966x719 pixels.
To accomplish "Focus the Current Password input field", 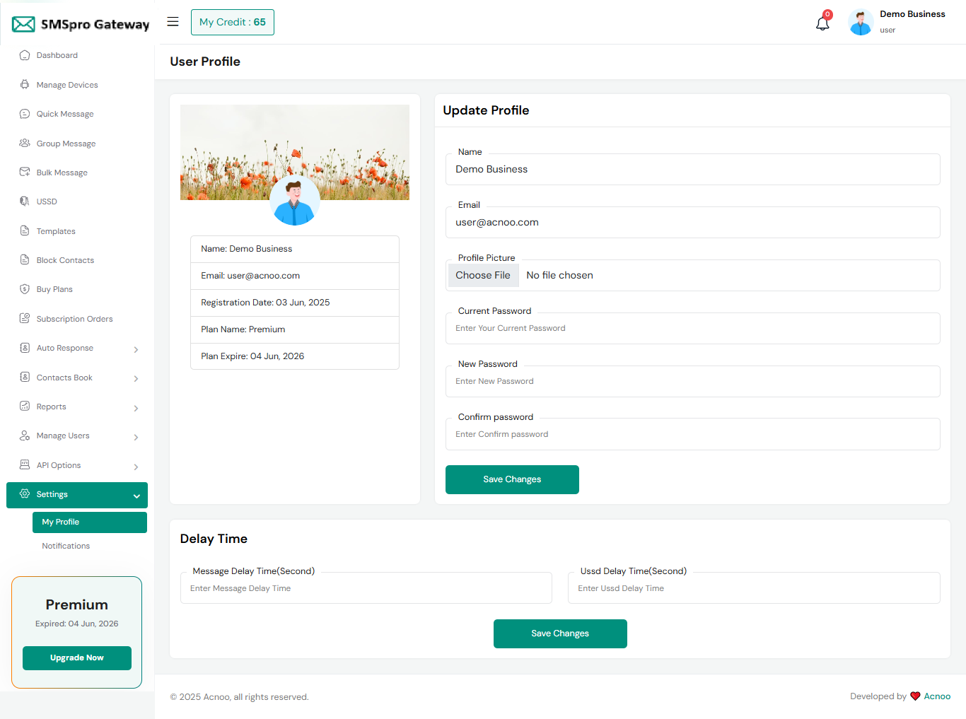I will click(692, 329).
